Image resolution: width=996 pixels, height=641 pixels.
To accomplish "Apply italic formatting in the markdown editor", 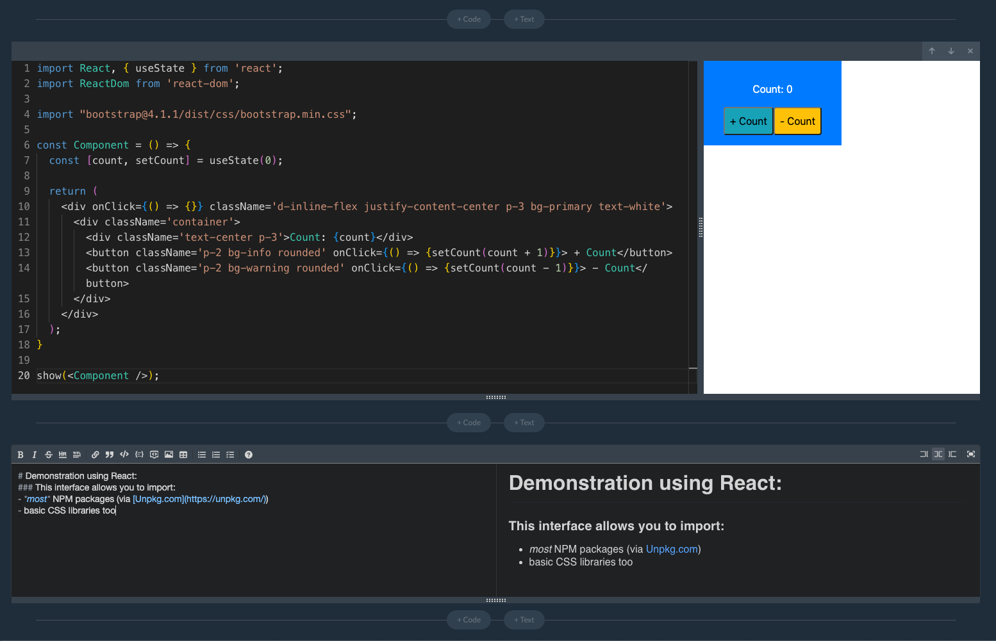I will pyautogui.click(x=35, y=455).
